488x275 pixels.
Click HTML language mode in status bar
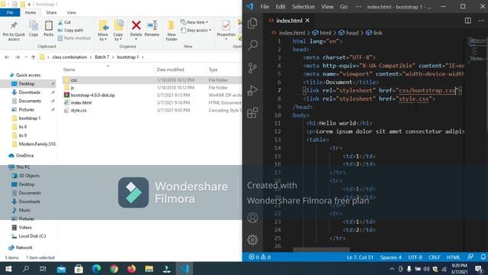[x=453, y=257]
